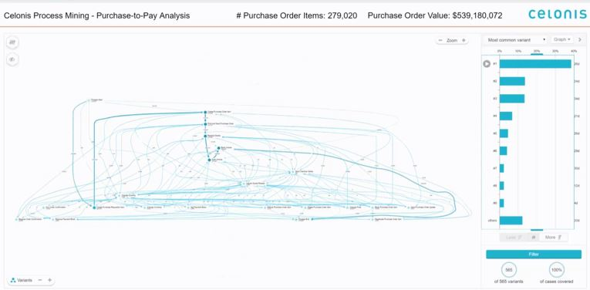This screenshot has width=590, height=290.
Task: Increase variants with the bottom-left plus
Action: tap(49, 280)
